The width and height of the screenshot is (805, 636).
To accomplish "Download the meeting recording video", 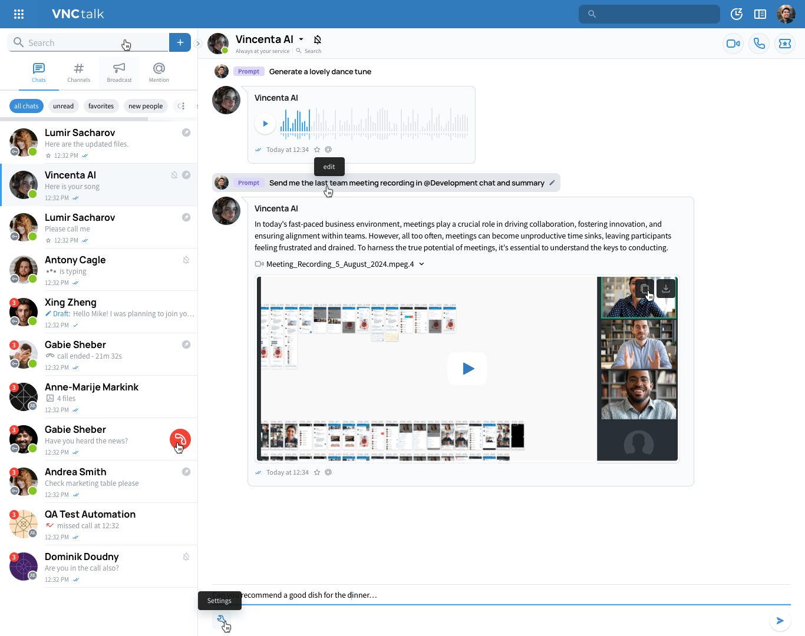I will coord(666,289).
